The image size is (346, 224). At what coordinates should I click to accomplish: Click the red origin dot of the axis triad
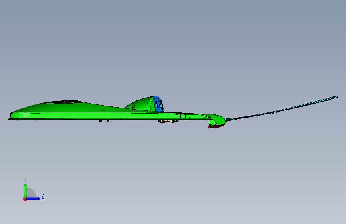[25, 199]
